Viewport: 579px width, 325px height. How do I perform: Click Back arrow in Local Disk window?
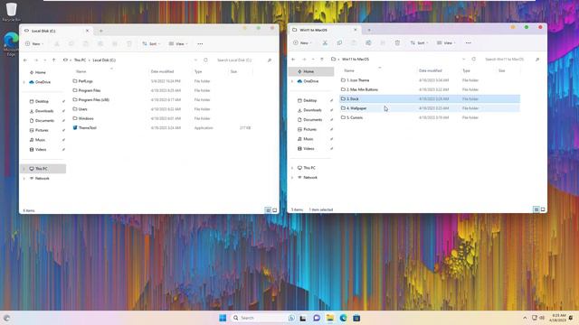click(25, 60)
